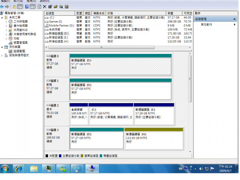Viewport: 240px width, 180px height.
Task: Click 其他動作 in the actions pane
Action: coord(206,24)
